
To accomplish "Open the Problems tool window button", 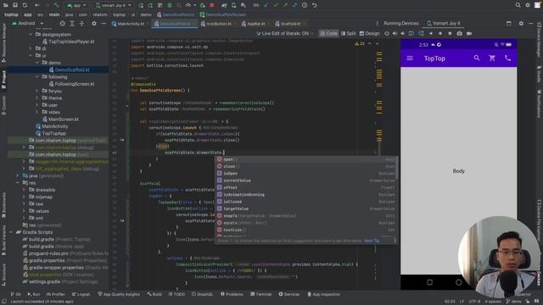I will [x=232, y=294].
